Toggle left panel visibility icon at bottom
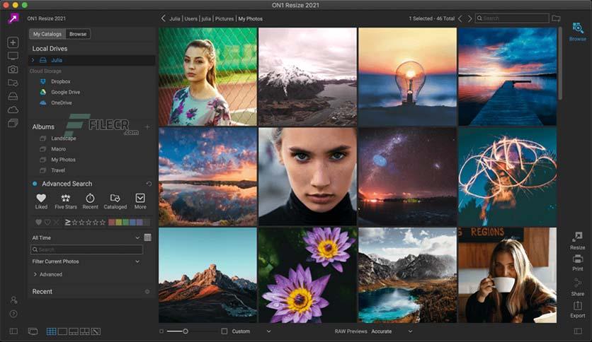 13,331
